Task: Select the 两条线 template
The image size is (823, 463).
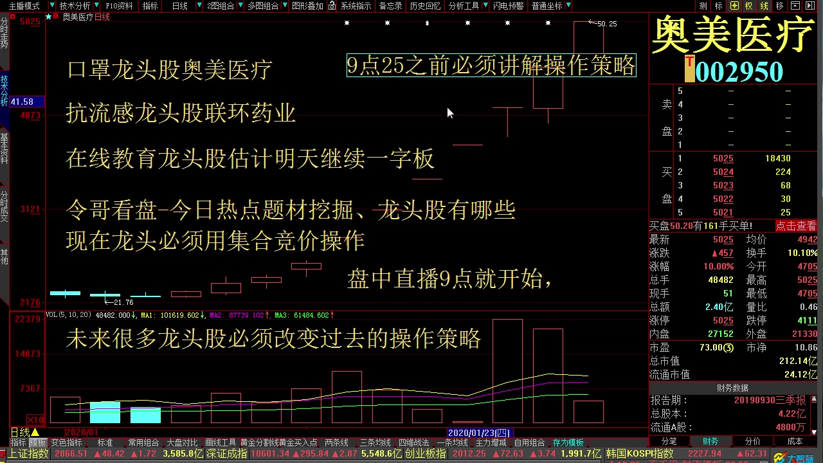Action: [x=336, y=442]
